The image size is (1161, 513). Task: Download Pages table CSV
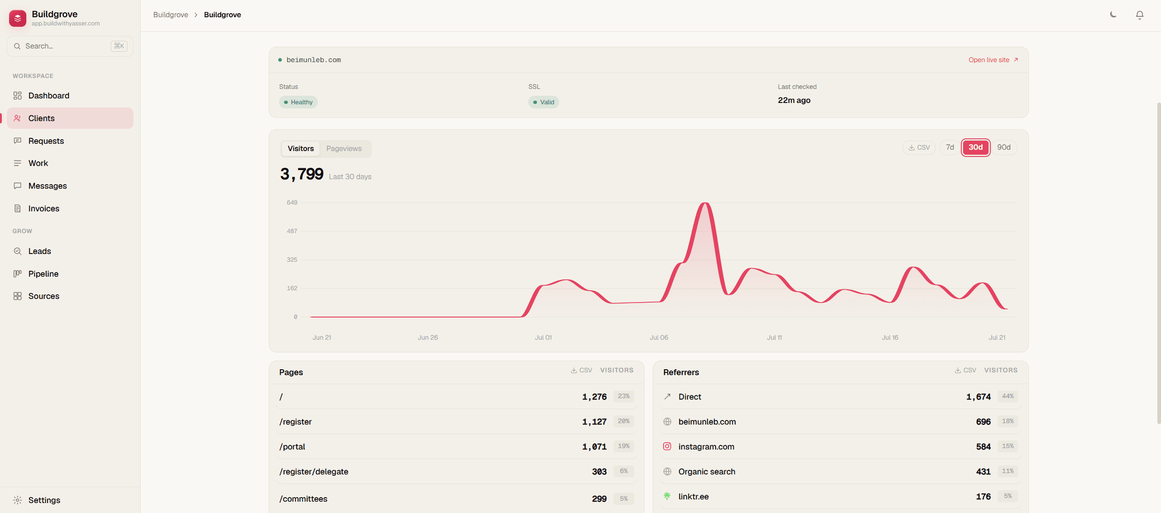(581, 371)
